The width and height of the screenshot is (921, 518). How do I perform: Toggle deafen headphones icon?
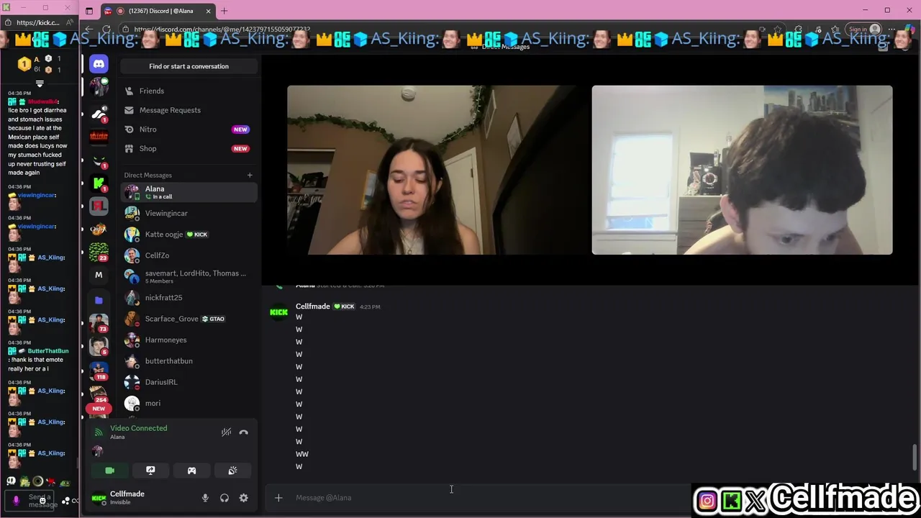tap(224, 498)
